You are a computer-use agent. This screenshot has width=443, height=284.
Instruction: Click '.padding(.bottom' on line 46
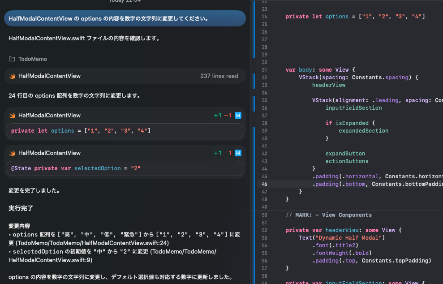[x=339, y=184]
